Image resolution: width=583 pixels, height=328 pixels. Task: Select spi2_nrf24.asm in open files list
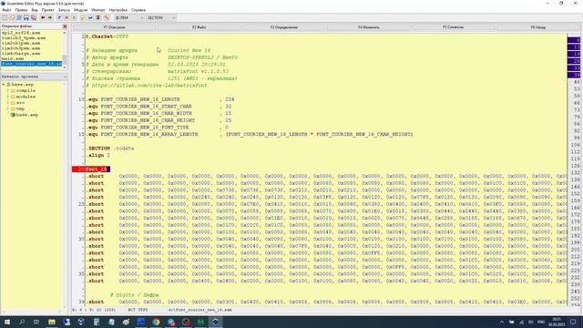click(21, 33)
